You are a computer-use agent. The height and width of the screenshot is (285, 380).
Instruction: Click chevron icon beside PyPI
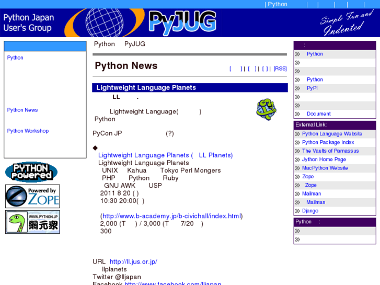(297, 88)
